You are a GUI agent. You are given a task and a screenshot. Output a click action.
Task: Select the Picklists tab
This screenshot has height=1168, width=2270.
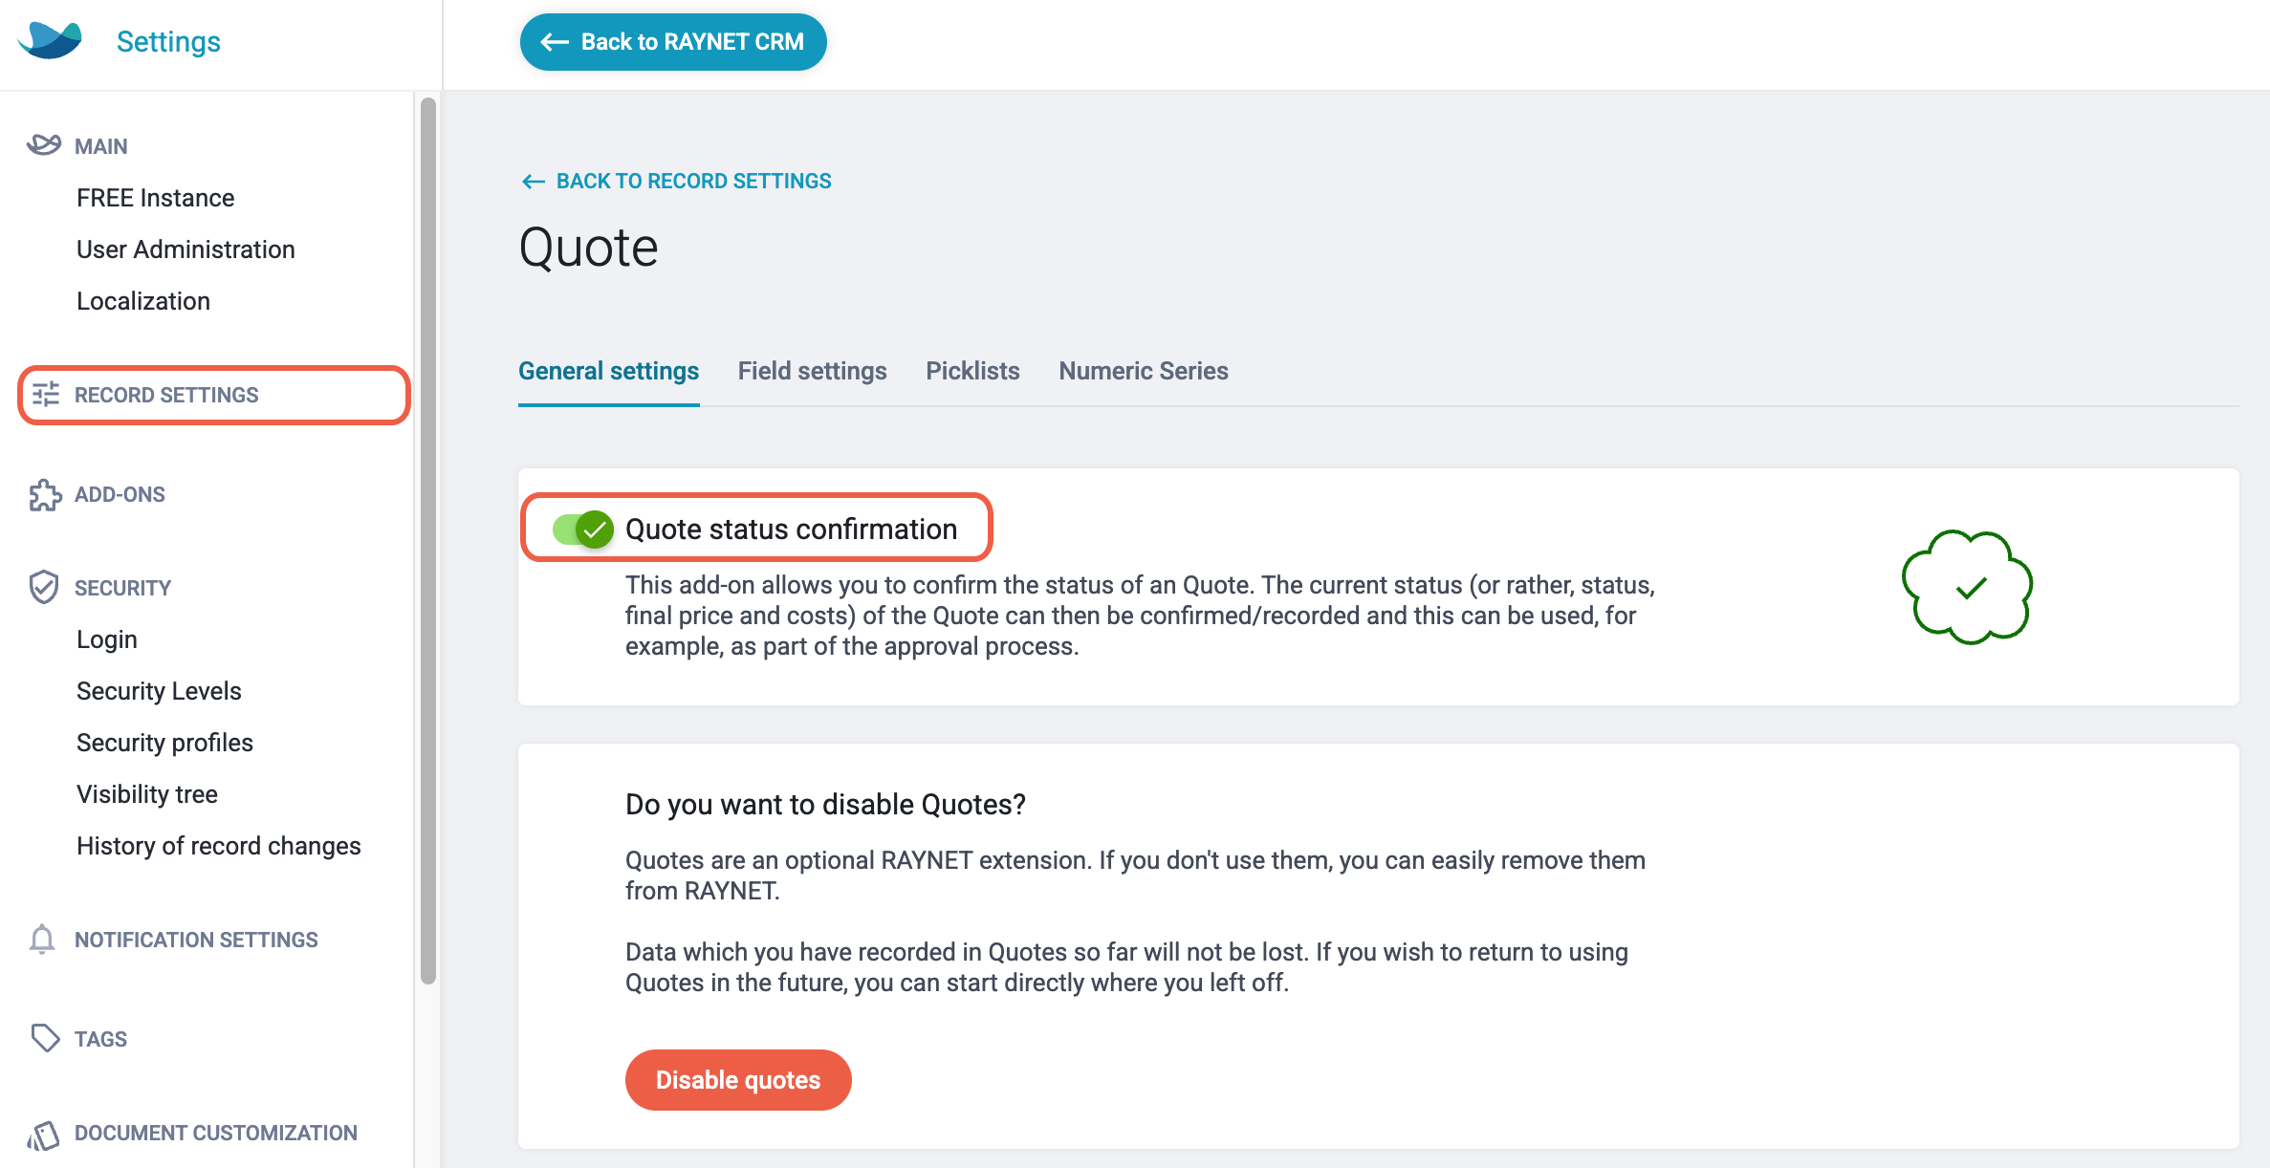coord(972,371)
